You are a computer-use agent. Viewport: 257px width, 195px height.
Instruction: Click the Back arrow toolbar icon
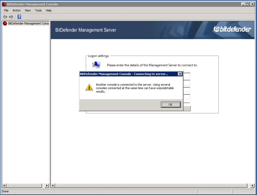click(5, 17)
